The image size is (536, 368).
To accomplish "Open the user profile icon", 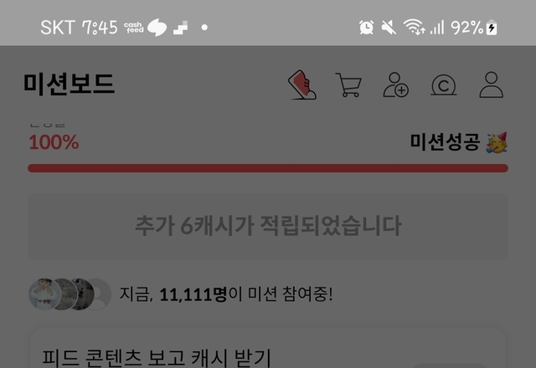I will point(492,84).
